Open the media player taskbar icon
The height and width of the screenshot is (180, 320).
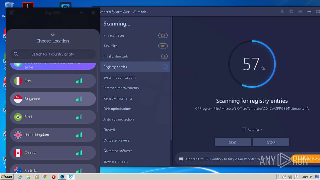tap(37, 177)
